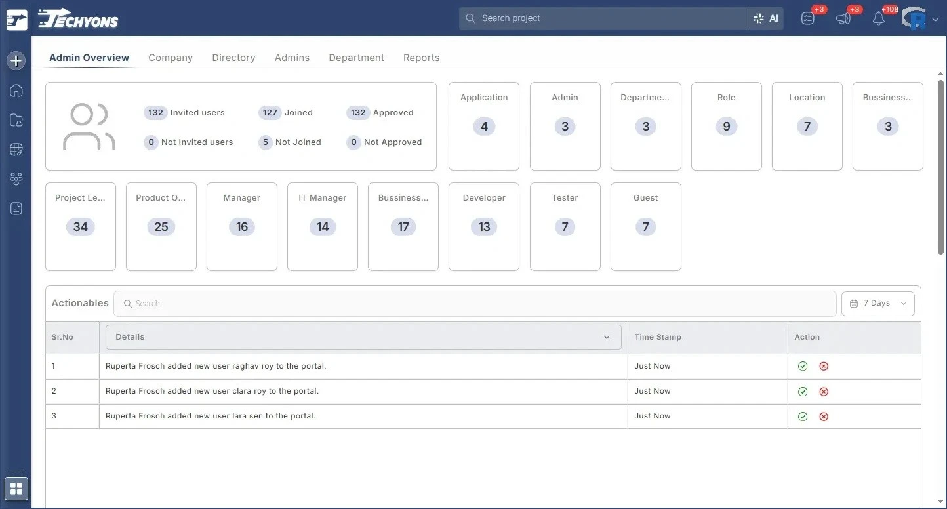
Task: Approve raghav roy with the green check icon
Action: pyautogui.click(x=803, y=366)
